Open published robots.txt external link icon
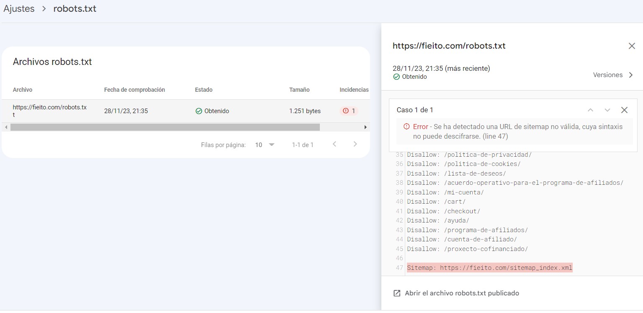The height and width of the screenshot is (313, 643). point(397,293)
